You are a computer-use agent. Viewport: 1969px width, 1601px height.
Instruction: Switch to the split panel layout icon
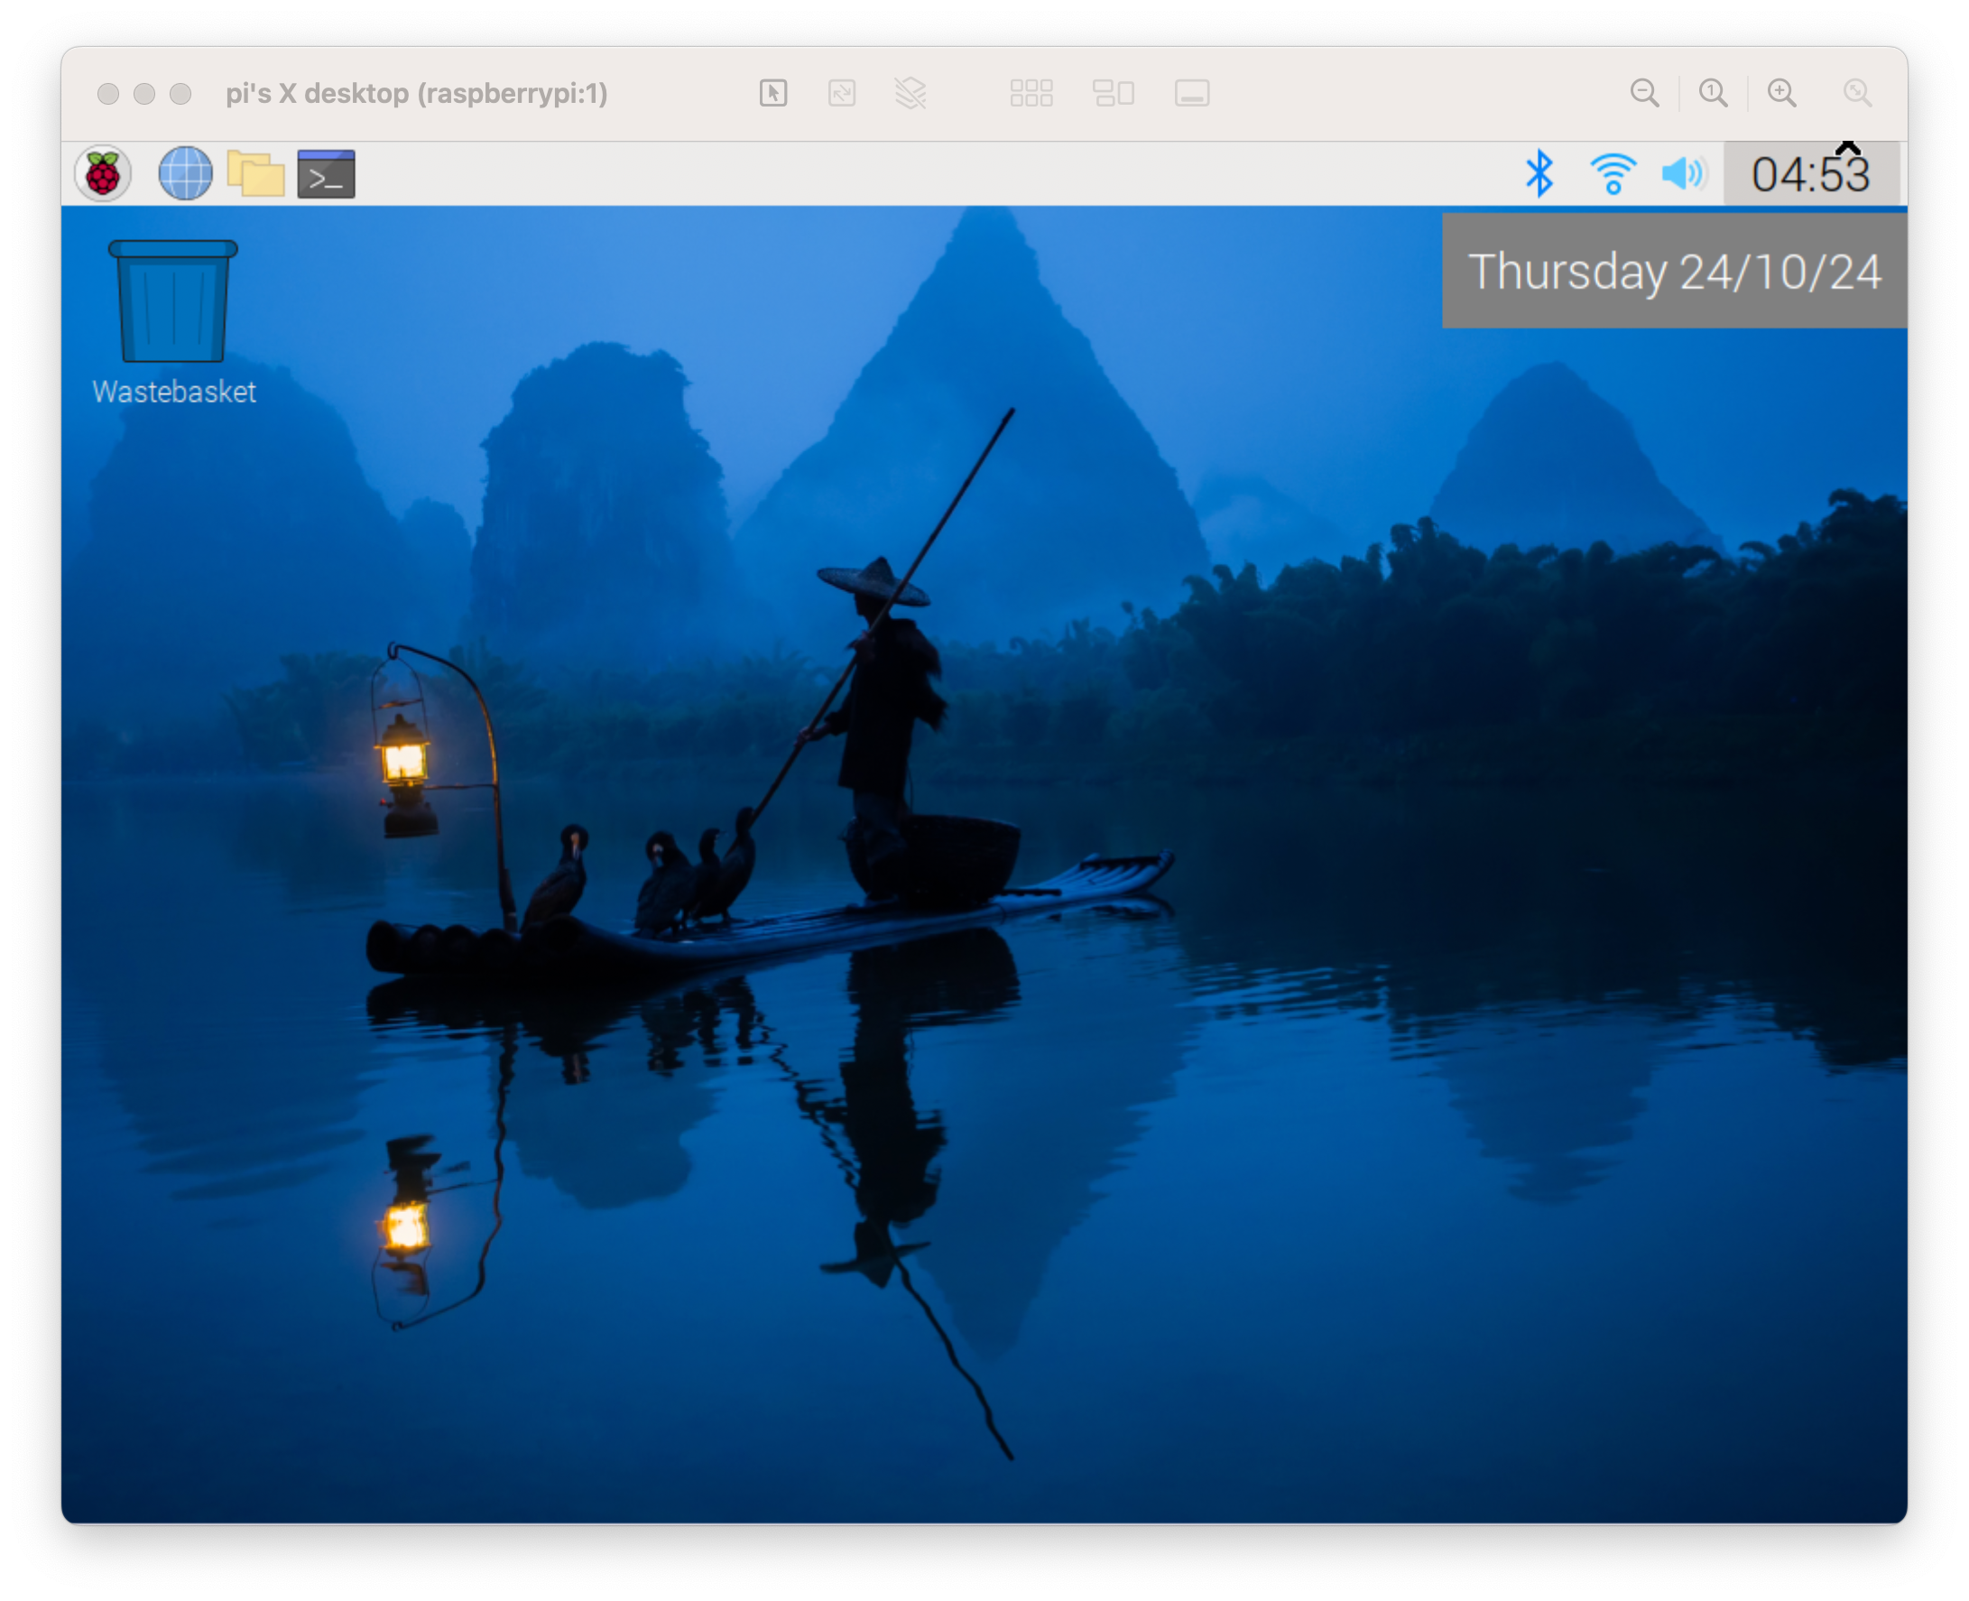[1114, 93]
